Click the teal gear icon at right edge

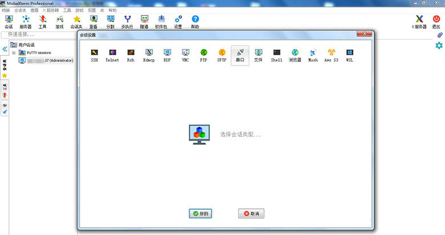439,46
